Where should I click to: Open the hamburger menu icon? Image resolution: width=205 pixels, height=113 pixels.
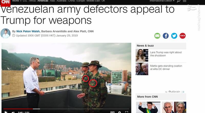(184, 1)
